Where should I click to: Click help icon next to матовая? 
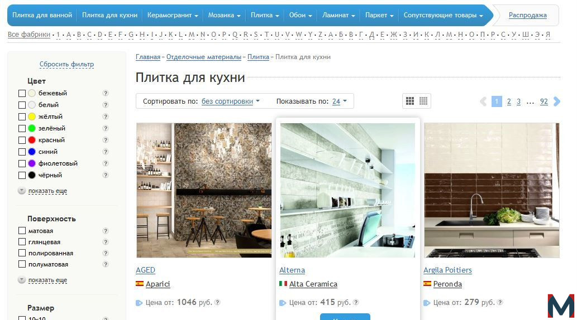(106, 231)
